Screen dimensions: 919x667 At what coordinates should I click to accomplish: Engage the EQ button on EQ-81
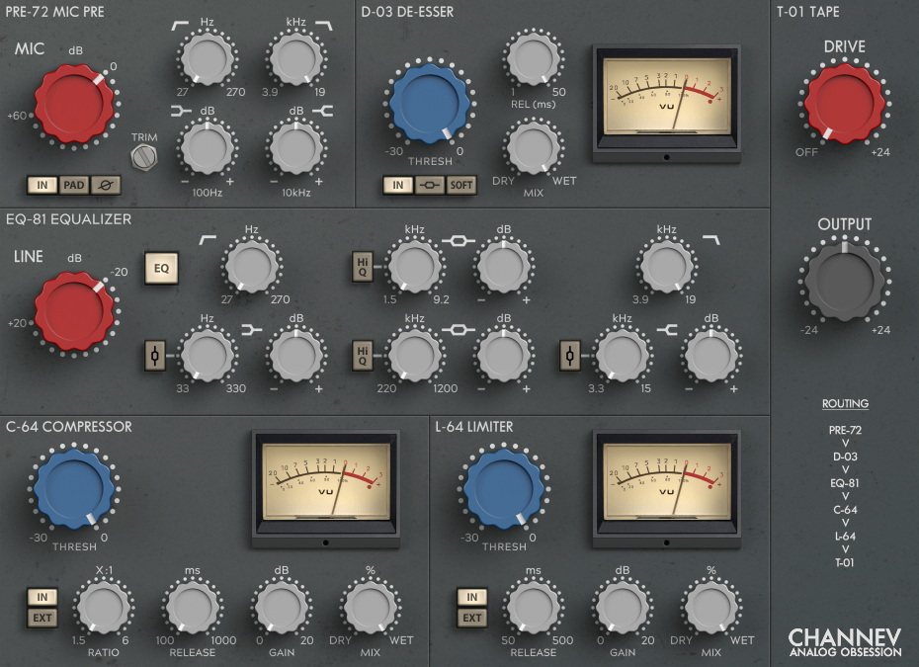(161, 268)
